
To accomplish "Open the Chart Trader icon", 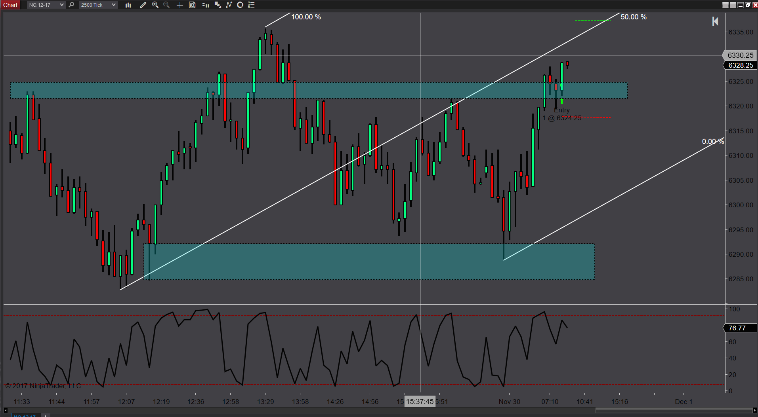I will (x=205, y=5).
